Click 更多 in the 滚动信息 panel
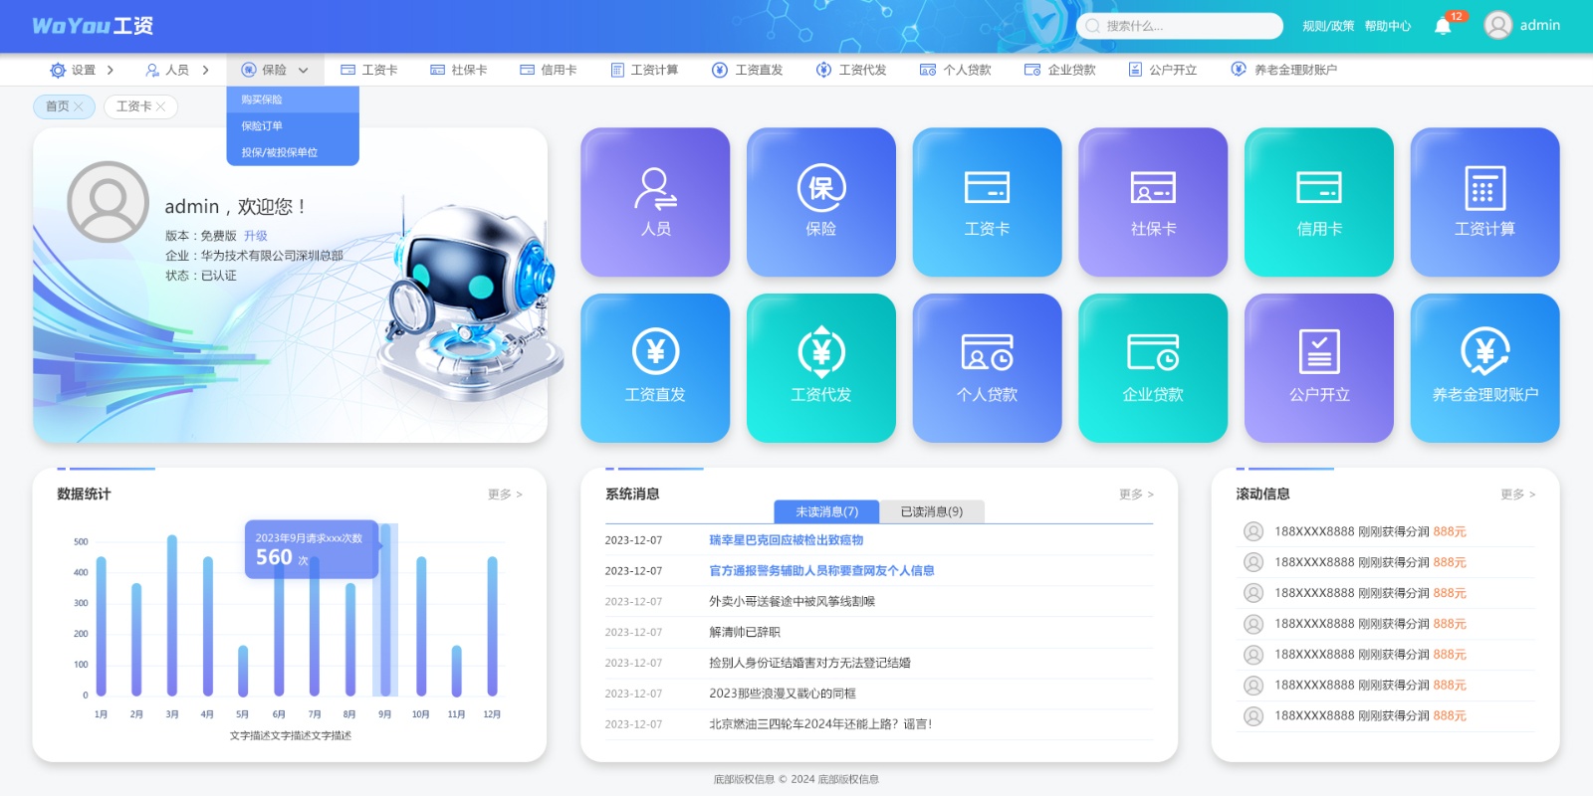This screenshot has height=796, width=1593. point(1517,494)
